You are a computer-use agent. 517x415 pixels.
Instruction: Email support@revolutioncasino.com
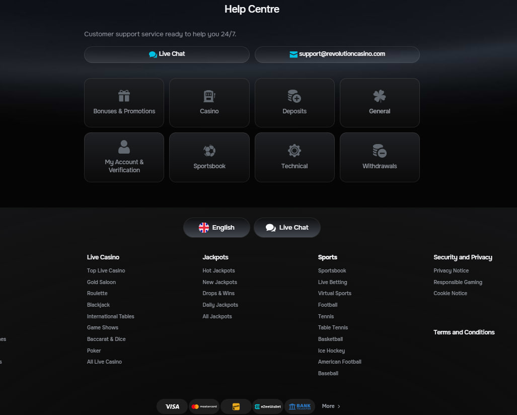[x=337, y=54]
